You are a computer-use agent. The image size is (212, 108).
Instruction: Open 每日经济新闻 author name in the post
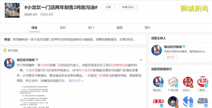coord(25,60)
